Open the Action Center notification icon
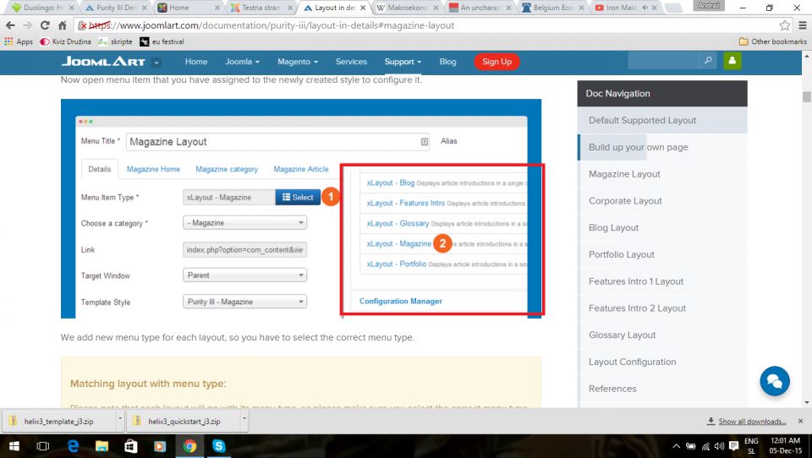Viewport: 812px width, 458px height. click(x=733, y=446)
